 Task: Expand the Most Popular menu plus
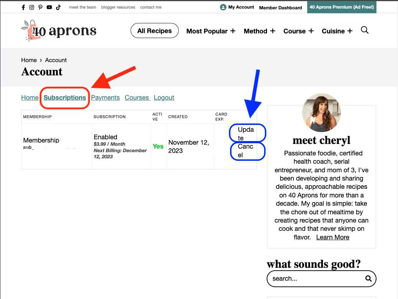pos(233,31)
